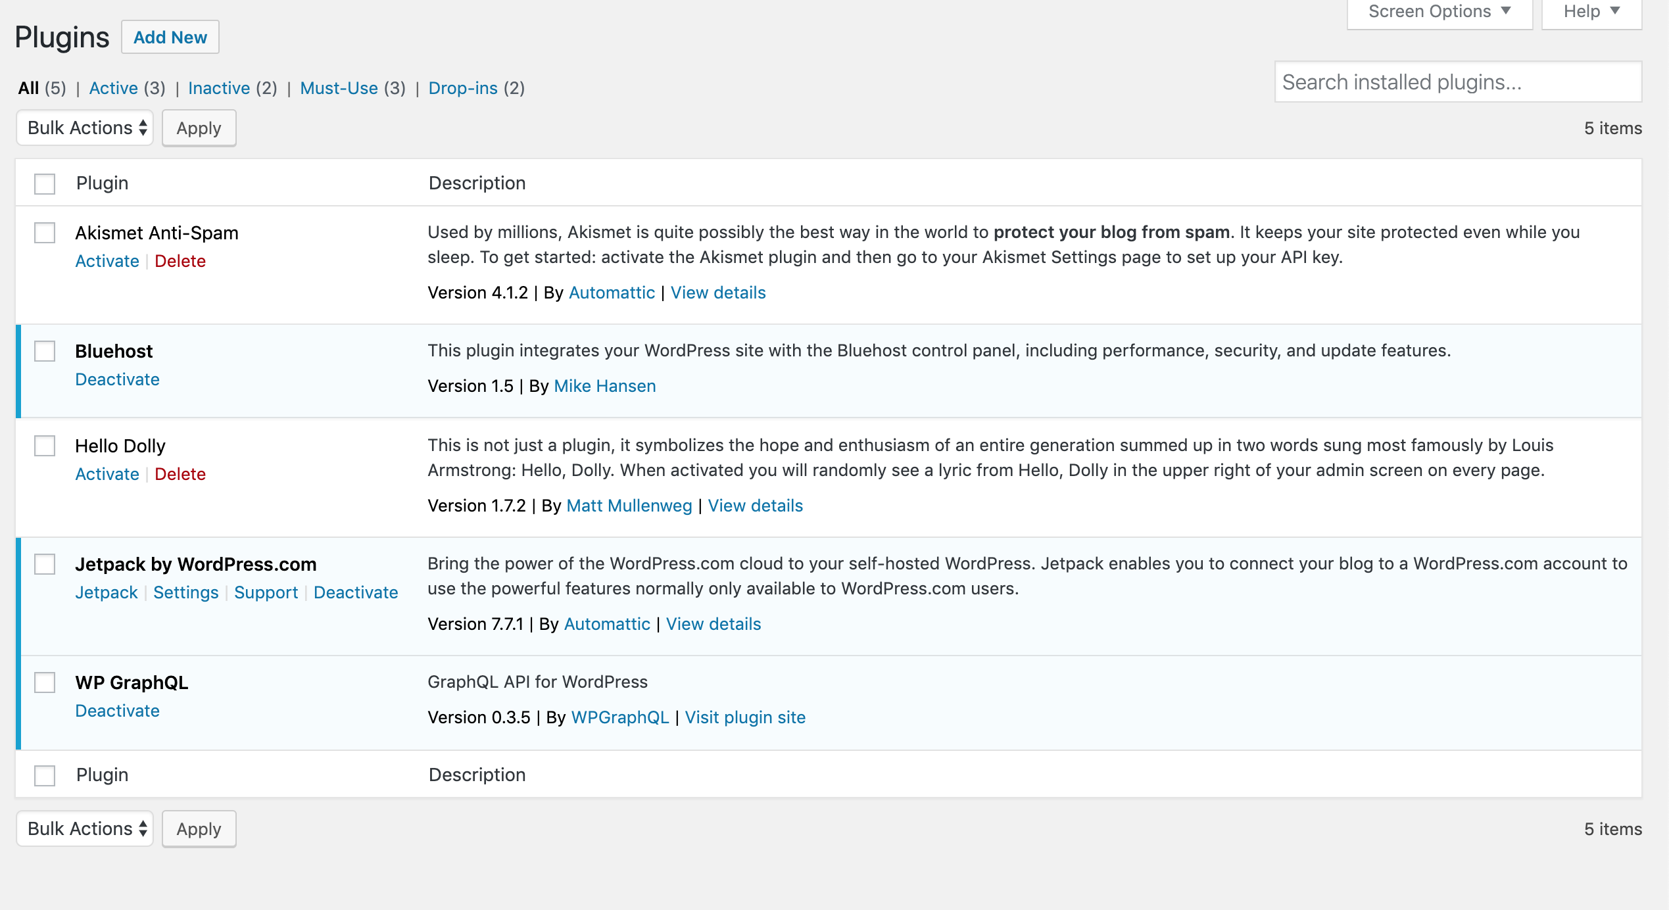Open Mike Hansen author link
The height and width of the screenshot is (910, 1669).
point(605,386)
